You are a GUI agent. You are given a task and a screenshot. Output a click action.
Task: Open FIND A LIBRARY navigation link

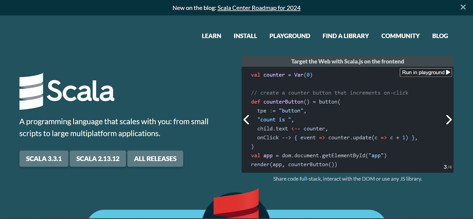(x=346, y=36)
